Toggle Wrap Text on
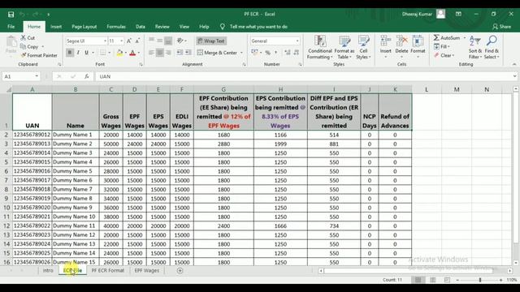Viewport: 520px width, 292px height. point(211,41)
